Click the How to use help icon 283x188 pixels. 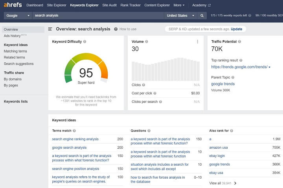coord(116,29)
